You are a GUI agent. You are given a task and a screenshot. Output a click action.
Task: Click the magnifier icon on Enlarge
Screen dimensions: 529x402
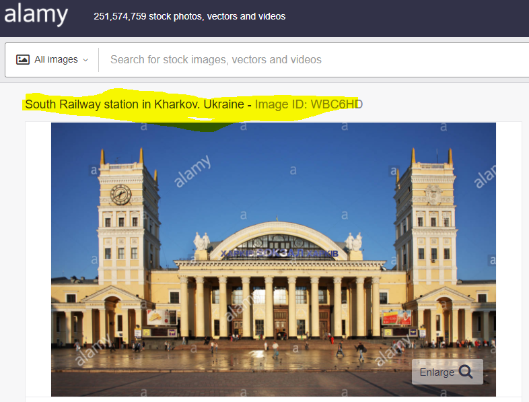(466, 372)
